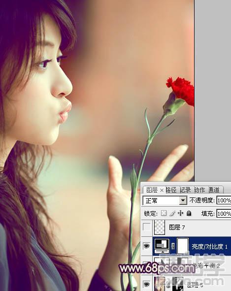Close the 图层 panel tab with the X
Image resolution: width=231 pixels, height=291 pixels.
pos(162,190)
